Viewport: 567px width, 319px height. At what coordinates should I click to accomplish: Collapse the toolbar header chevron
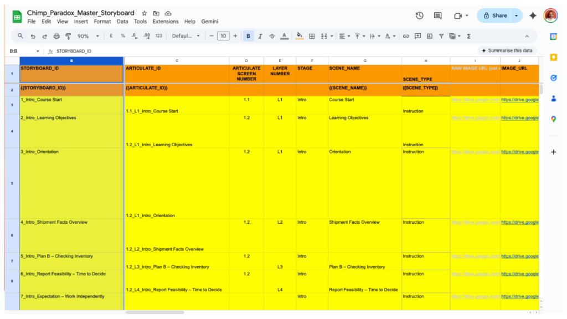(x=527, y=36)
